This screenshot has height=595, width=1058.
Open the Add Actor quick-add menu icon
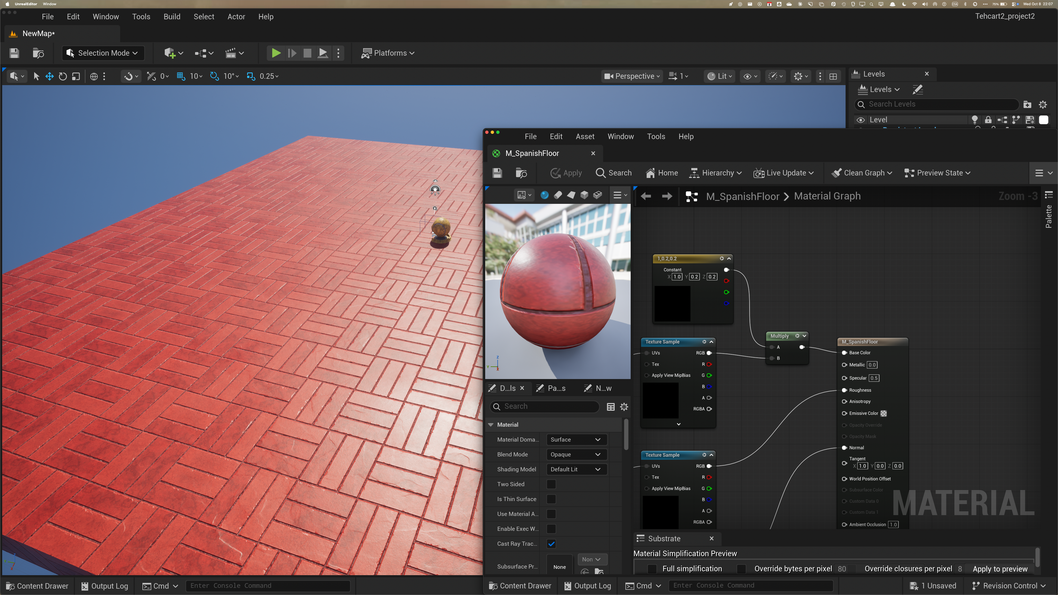point(173,53)
